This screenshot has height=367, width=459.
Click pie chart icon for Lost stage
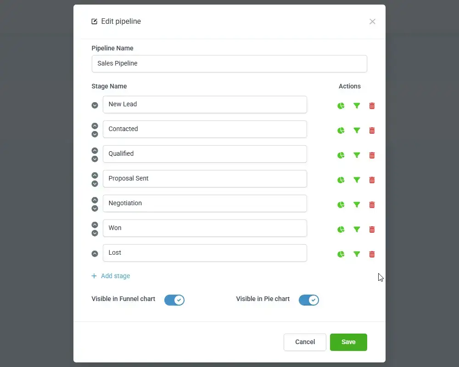click(x=341, y=254)
